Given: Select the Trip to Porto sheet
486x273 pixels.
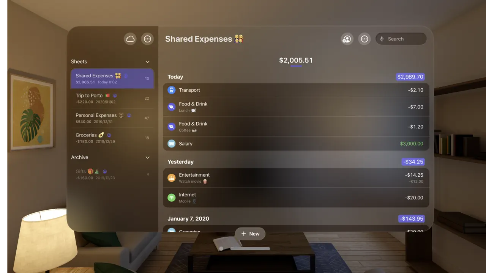Looking at the screenshot, I should coord(112,98).
